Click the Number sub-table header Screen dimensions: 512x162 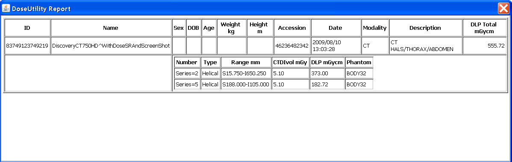(187, 63)
